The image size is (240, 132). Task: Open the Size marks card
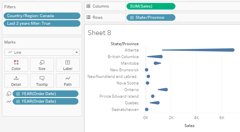point(42,65)
